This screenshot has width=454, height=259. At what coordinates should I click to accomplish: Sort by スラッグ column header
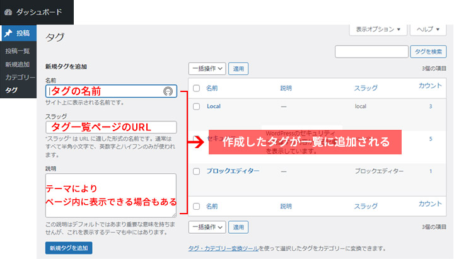[x=366, y=88]
